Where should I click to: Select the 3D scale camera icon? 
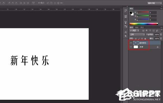point(62,3)
